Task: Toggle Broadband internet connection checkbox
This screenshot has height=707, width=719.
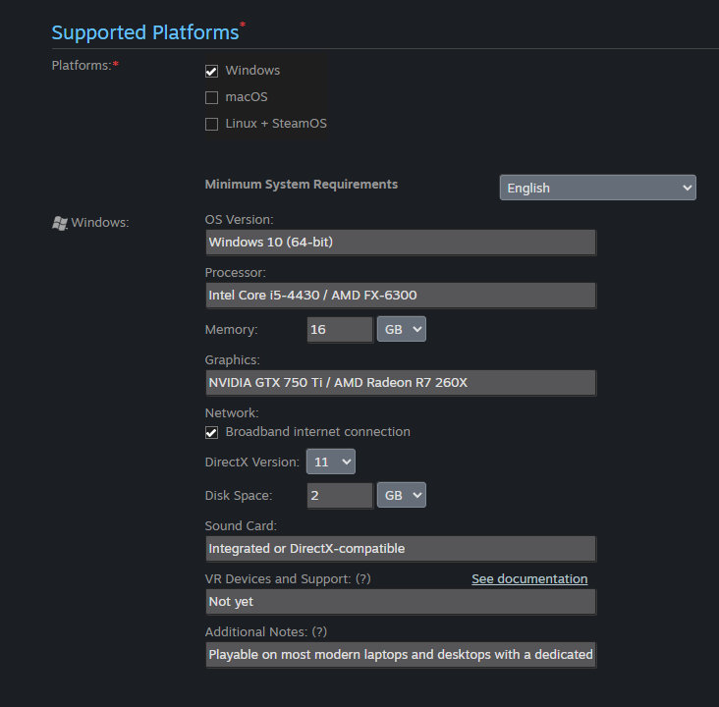Action: 211,432
